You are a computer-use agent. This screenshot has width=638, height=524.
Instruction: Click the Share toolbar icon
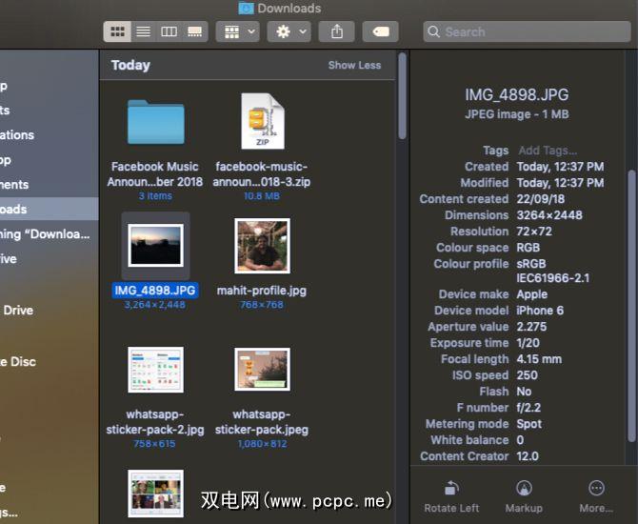pos(337,31)
